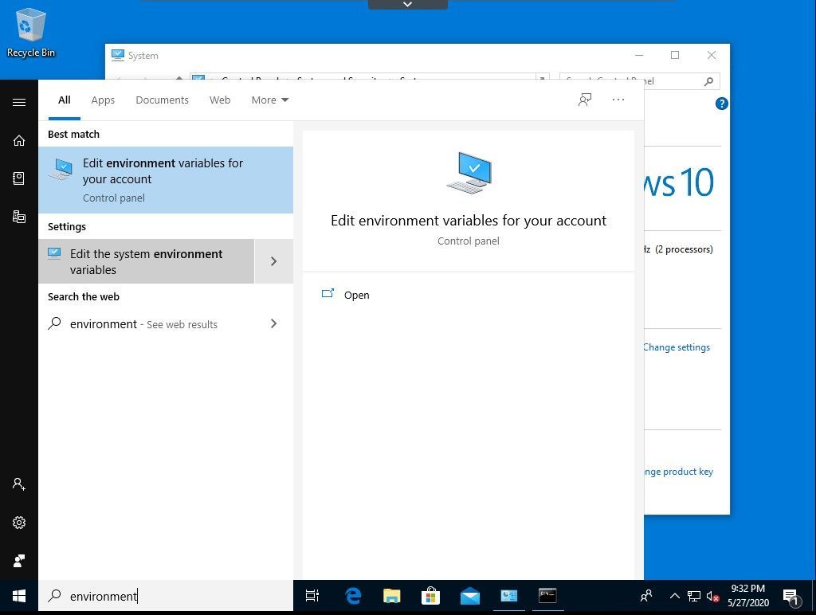
Task: Open the devices icon in search sidebar
Action: [19, 217]
